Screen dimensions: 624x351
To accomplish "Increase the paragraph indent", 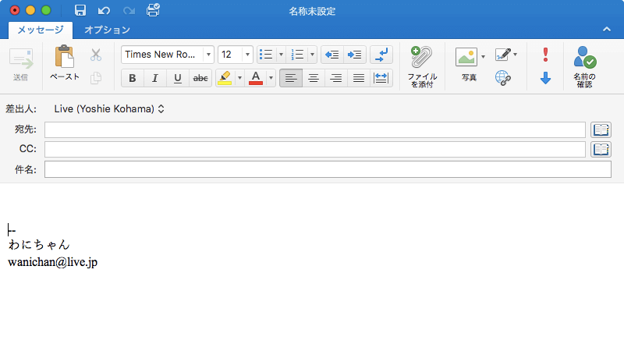I will click(x=355, y=55).
